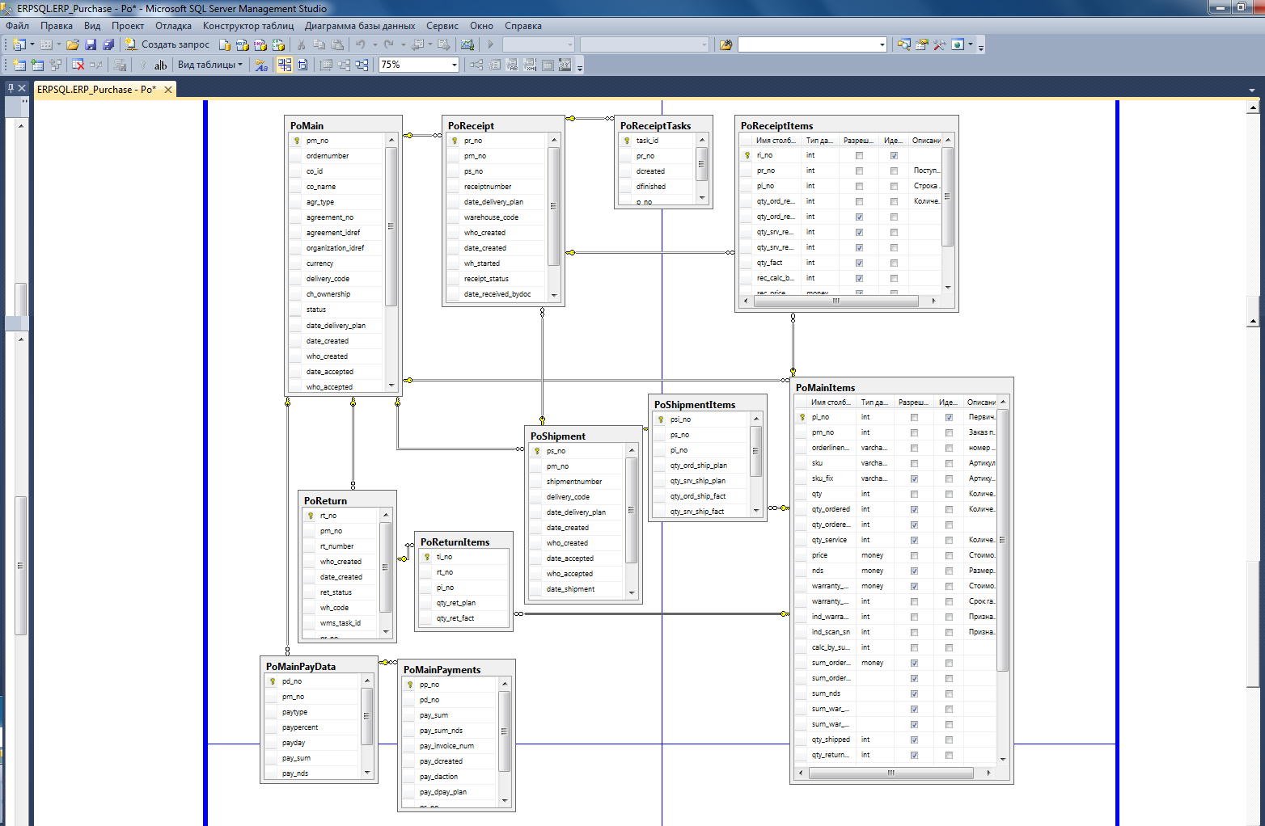The height and width of the screenshot is (826, 1265).
Task: Open the Object Explorer icon
Action: click(903, 44)
